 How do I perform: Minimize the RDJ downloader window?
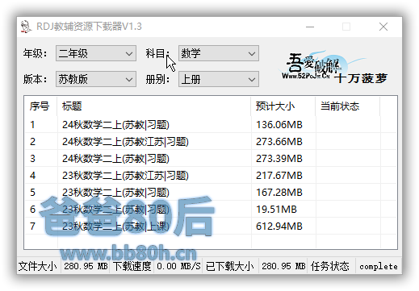(x=310, y=27)
